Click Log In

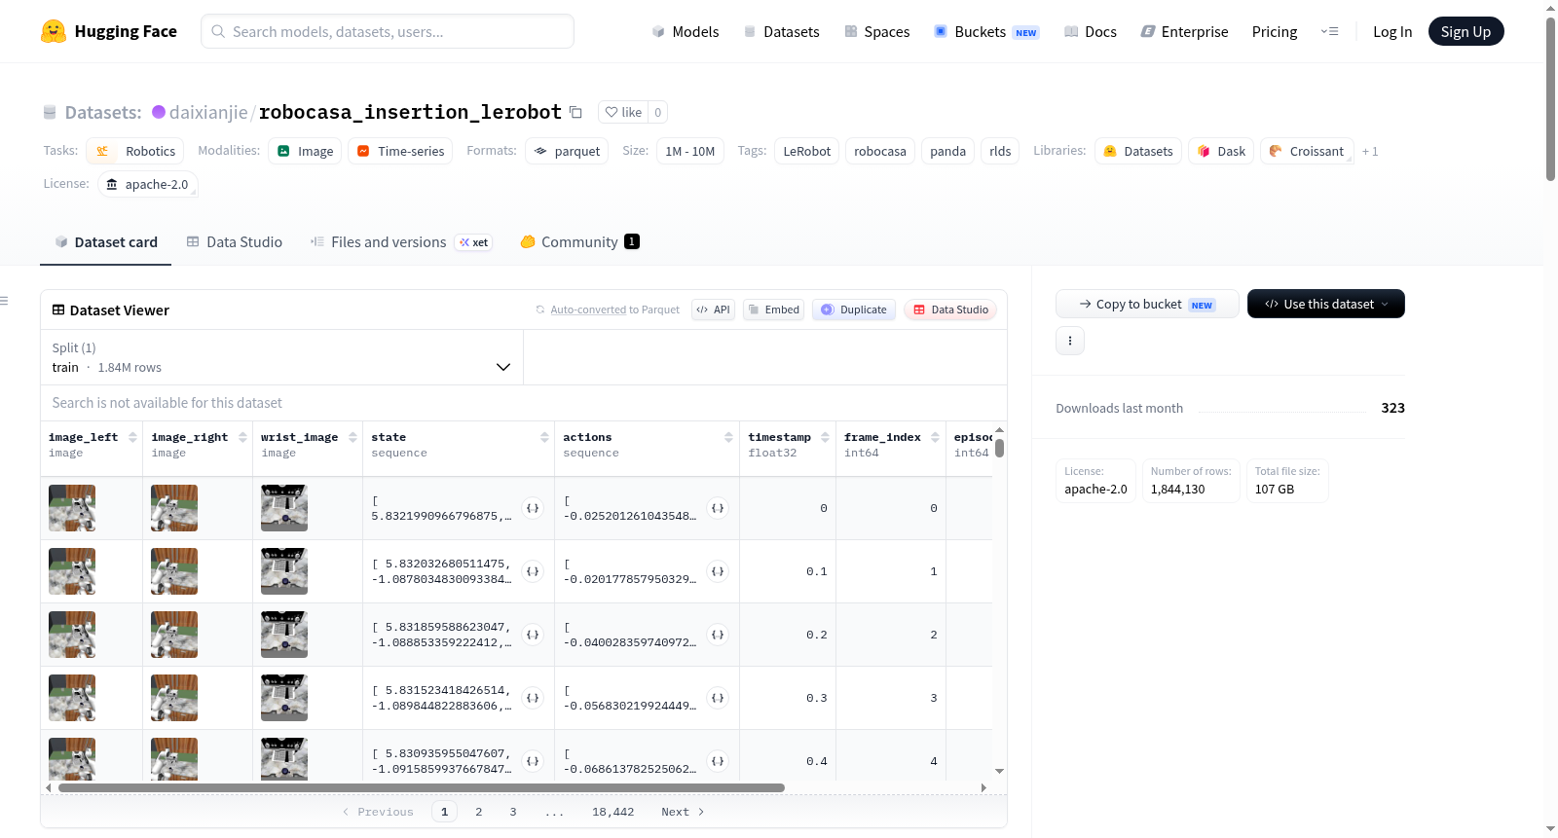pos(1392,31)
